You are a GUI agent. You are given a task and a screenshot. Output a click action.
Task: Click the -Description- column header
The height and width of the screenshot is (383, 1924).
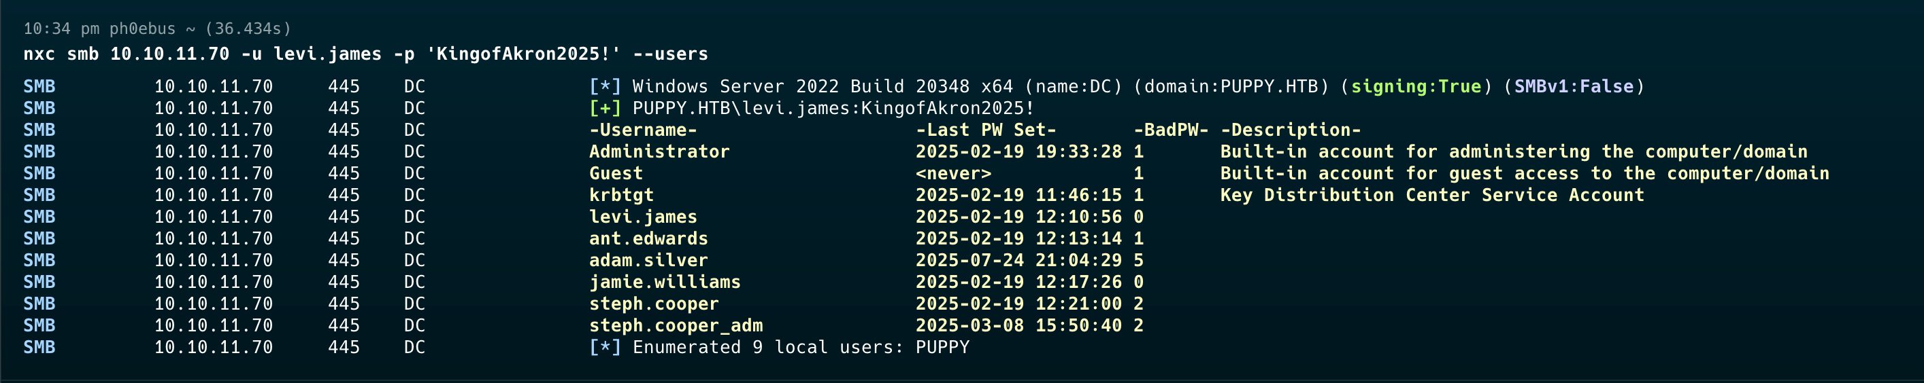1290,130
